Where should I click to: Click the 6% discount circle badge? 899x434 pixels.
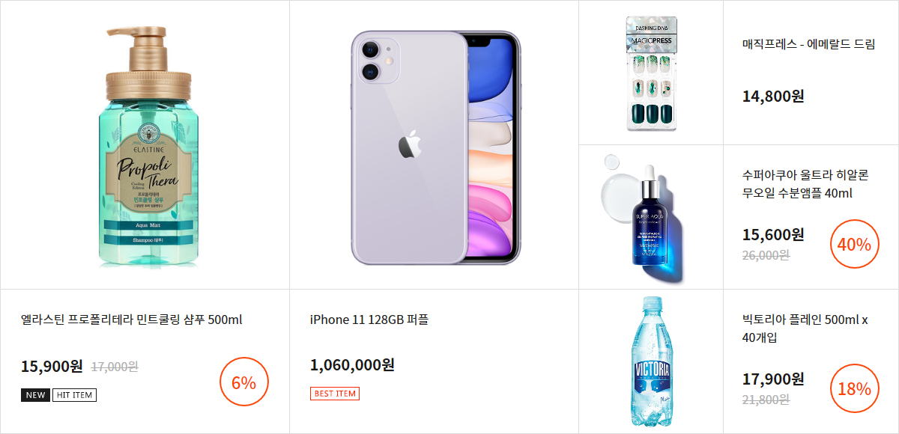click(243, 382)
